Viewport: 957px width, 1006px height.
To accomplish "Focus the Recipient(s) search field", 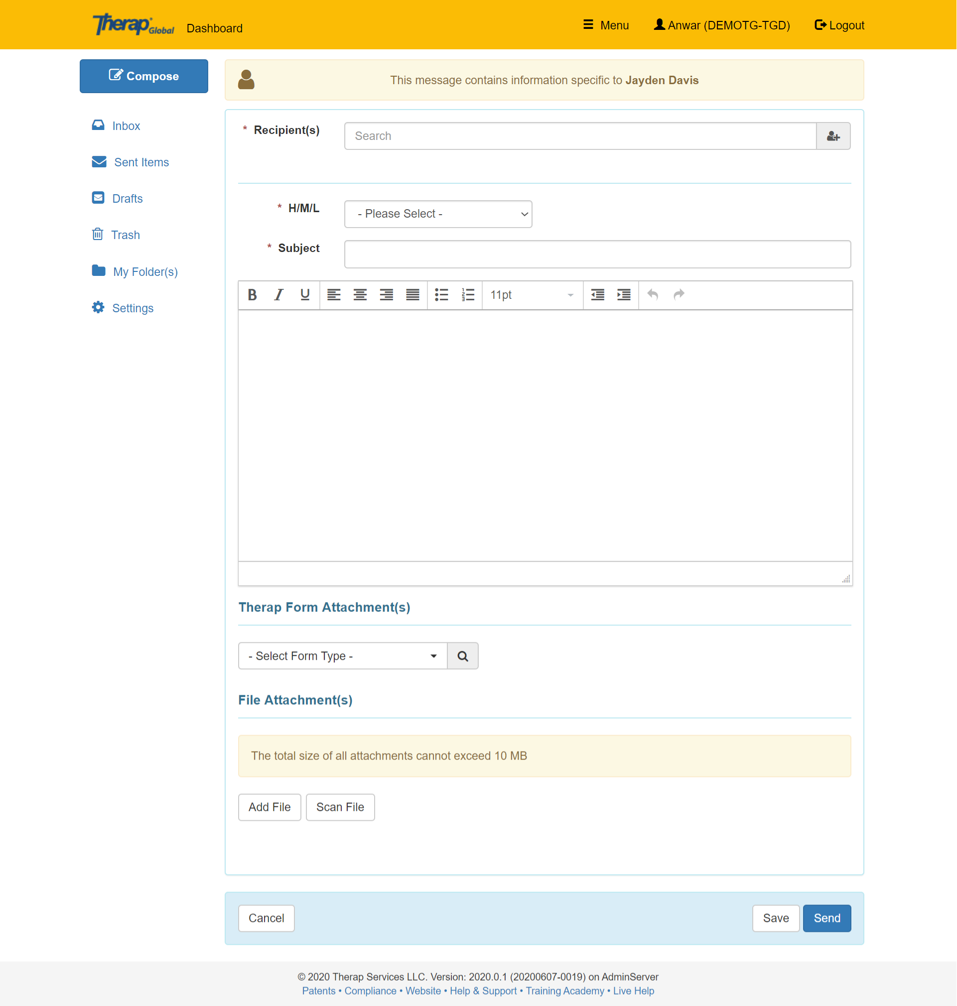I will 580,136.
